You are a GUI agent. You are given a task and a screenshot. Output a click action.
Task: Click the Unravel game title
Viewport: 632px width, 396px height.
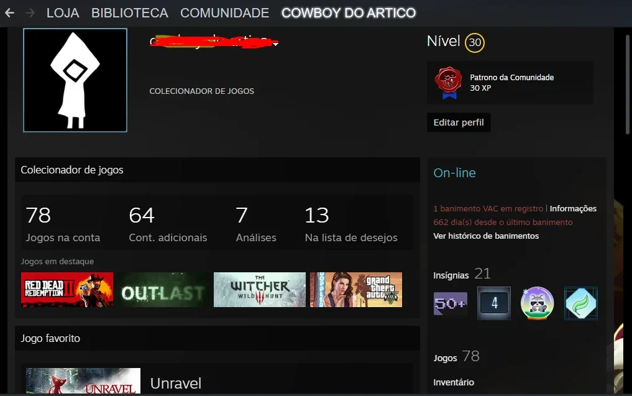(x=176, y=384)
